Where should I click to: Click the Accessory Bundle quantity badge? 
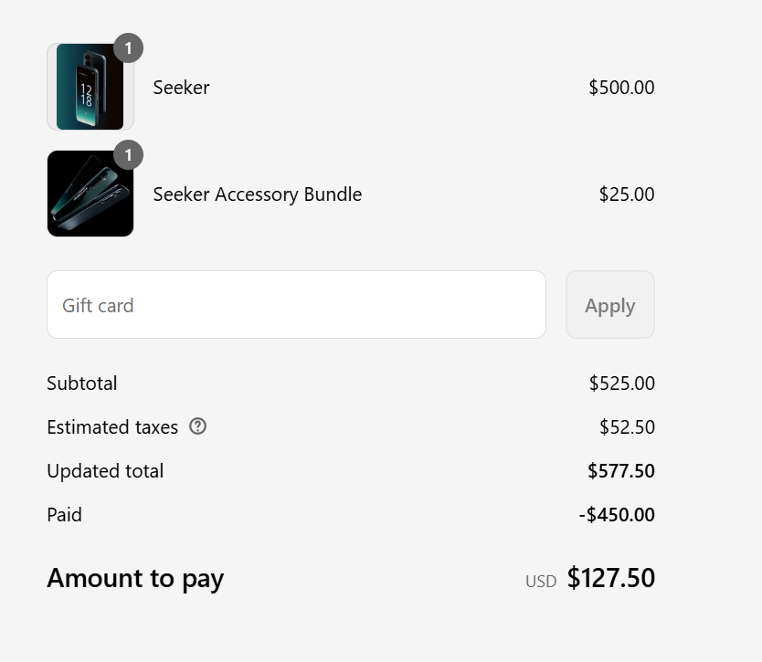128,155
